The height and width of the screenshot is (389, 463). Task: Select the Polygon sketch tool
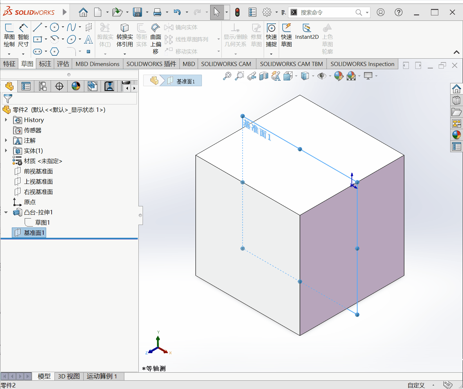click(54, 52)
